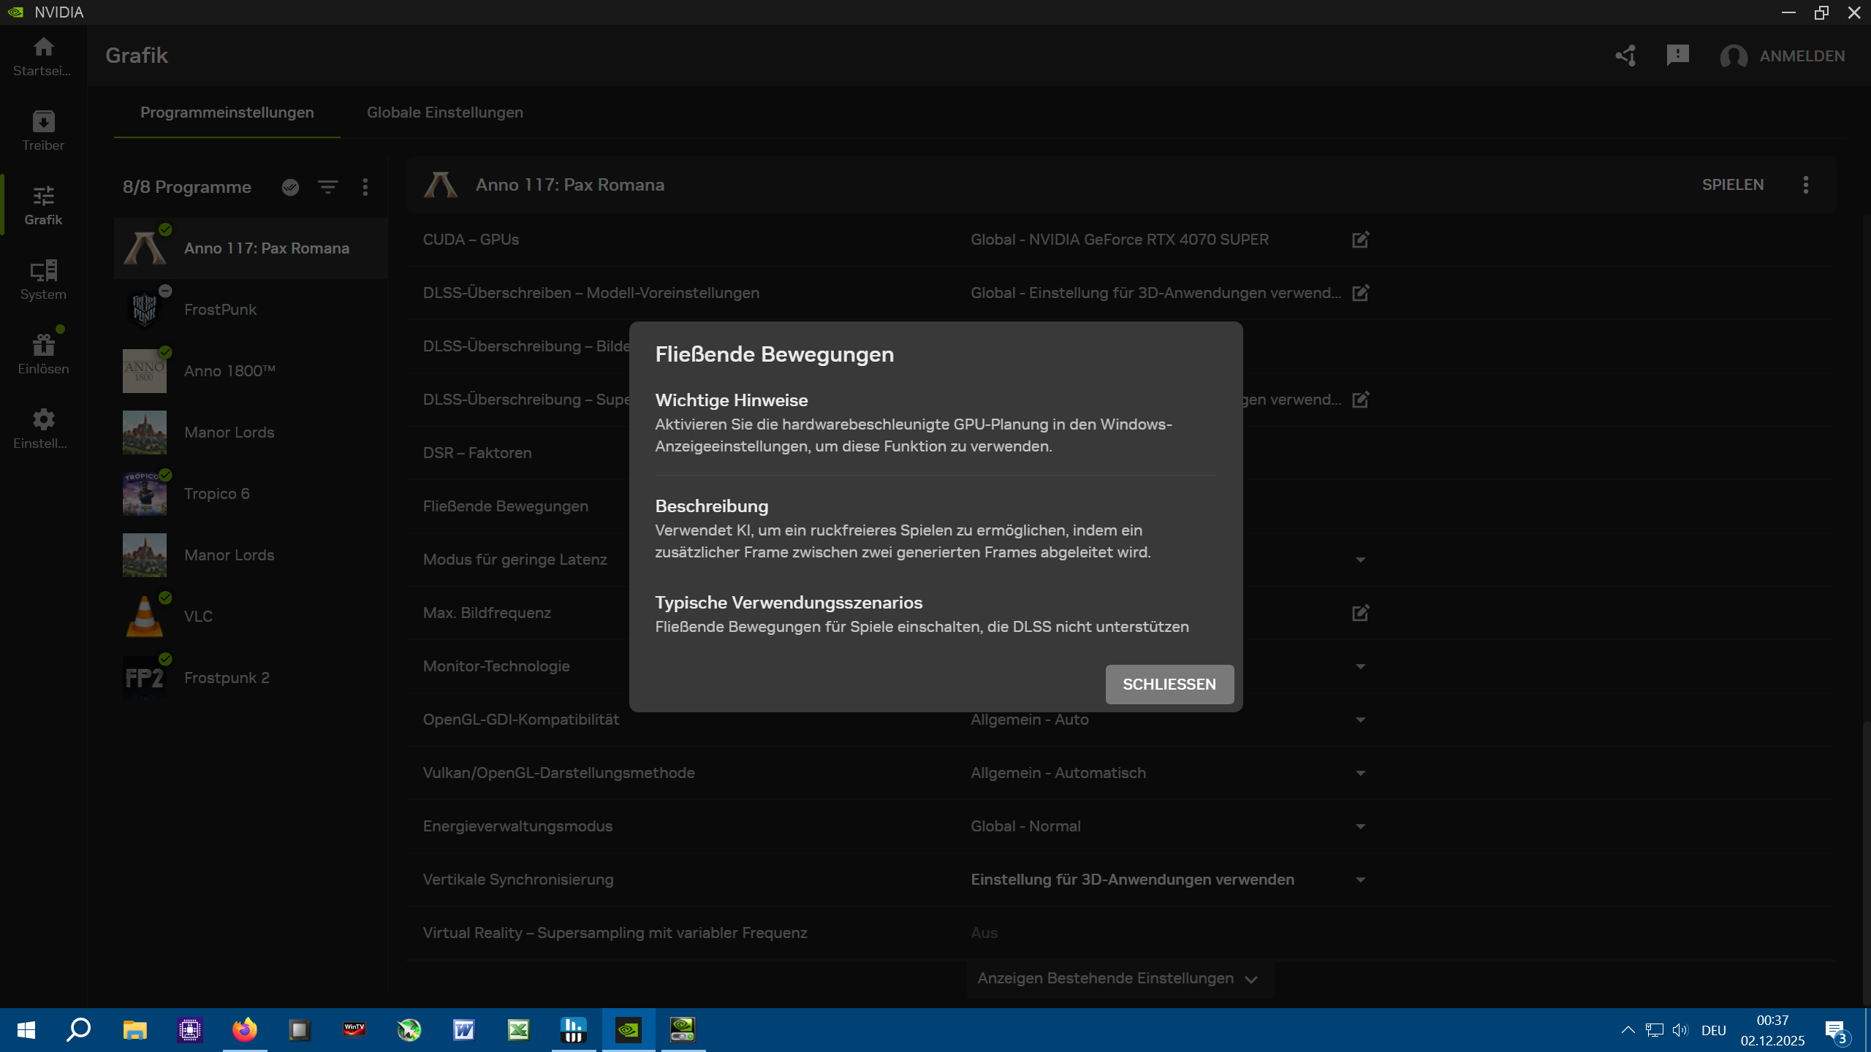This screenshot has width=1871, height=1052.
Task: Open the feedback message icon
Action: pyautogui.click(x=1677, y=56)
